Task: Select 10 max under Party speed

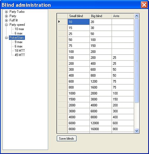Action: point(19,29)
